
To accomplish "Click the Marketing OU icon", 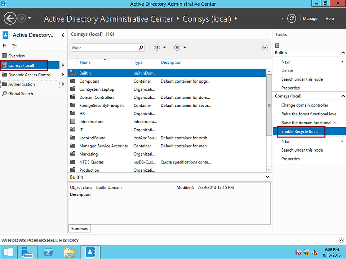I will click(x=72, y=154).
